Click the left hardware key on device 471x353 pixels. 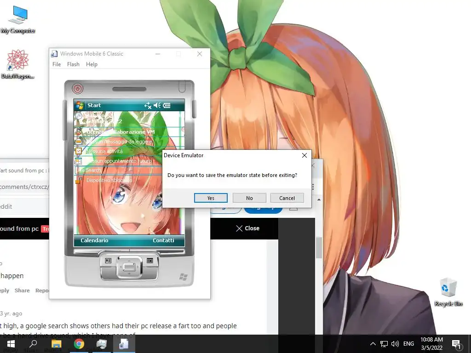pos(108,261)
